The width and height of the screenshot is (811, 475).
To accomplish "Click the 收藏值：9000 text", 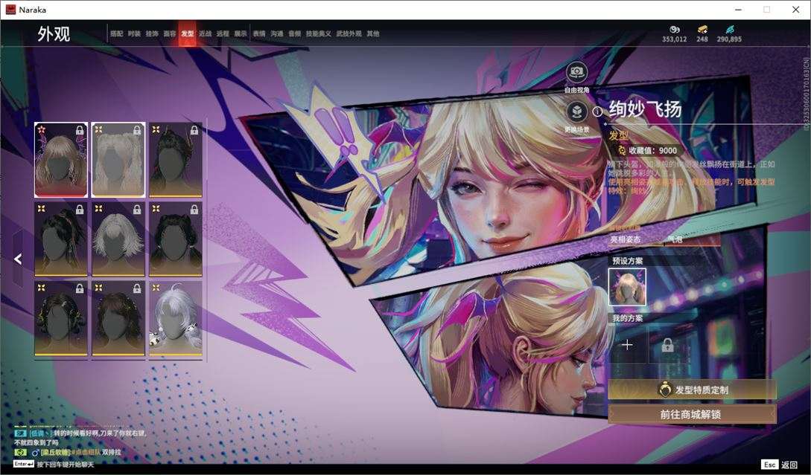I will (x=652, y=150).
